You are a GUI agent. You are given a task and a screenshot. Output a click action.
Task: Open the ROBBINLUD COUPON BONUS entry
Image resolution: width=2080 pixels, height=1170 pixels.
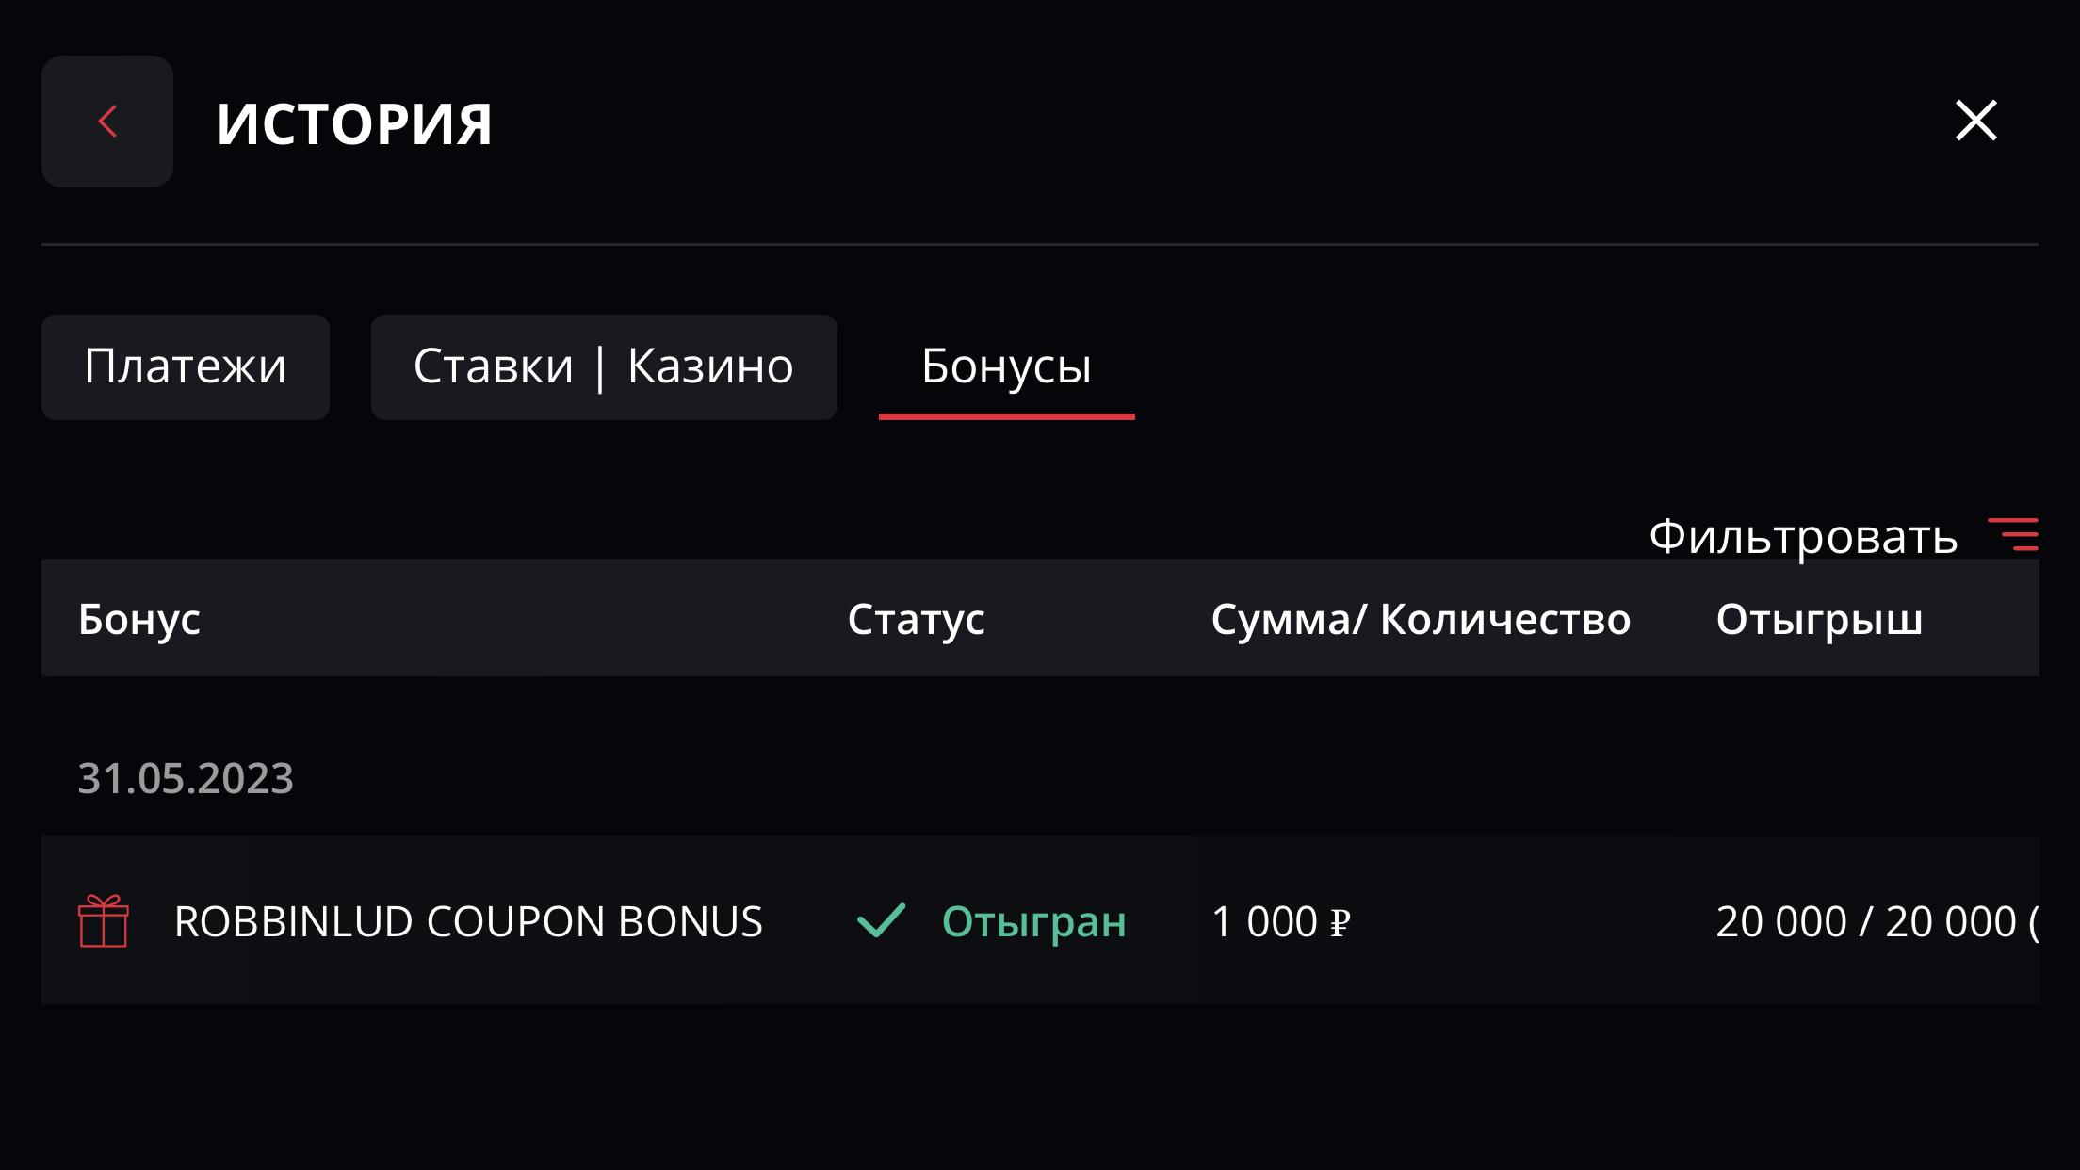[x=468, y=921]
